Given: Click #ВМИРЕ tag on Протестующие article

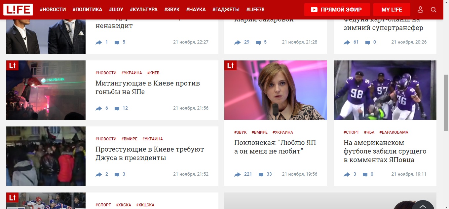Looking at the screenshot, I should point(130,139).
